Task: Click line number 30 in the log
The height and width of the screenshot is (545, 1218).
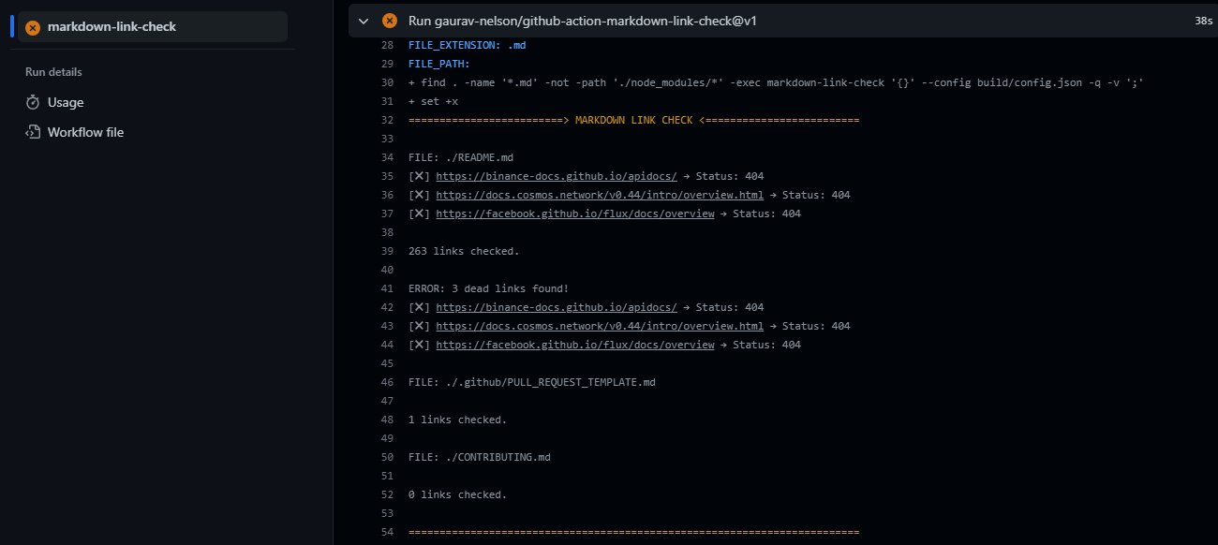Action: (x=387, y=82)
